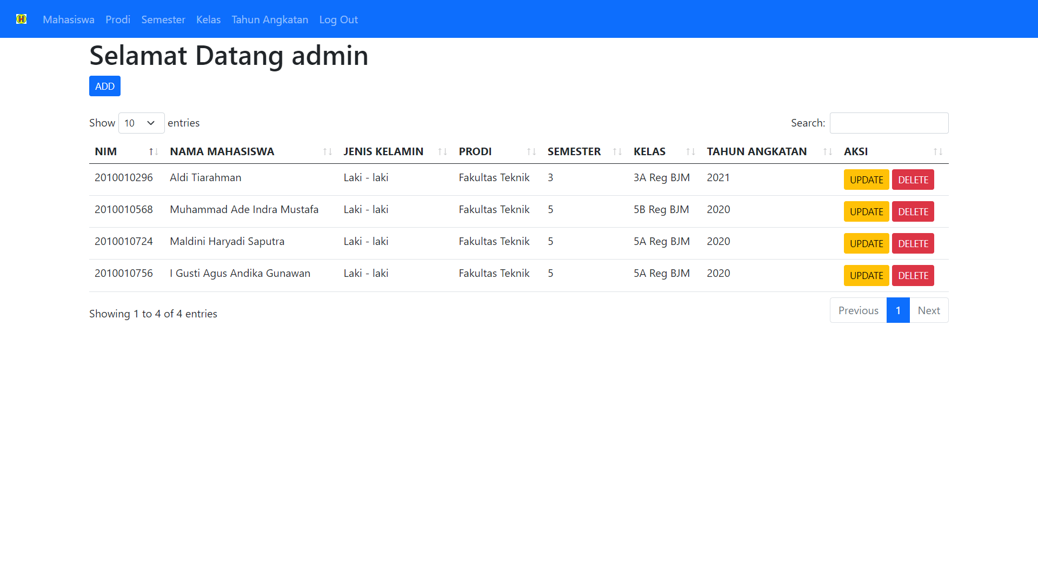Update the record for Aldi Tiarahman
Image resolution: width=1038 pixels, height=584 pixels.
pos(866,180)
